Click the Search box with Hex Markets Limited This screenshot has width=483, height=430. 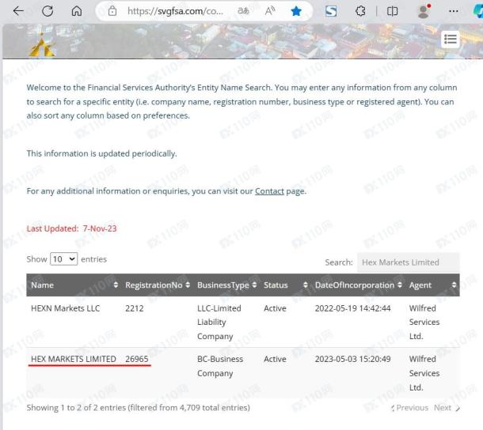coord(408,262)
